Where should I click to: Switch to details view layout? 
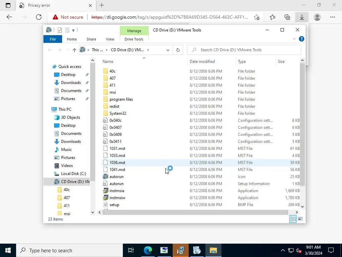point(293,219)
